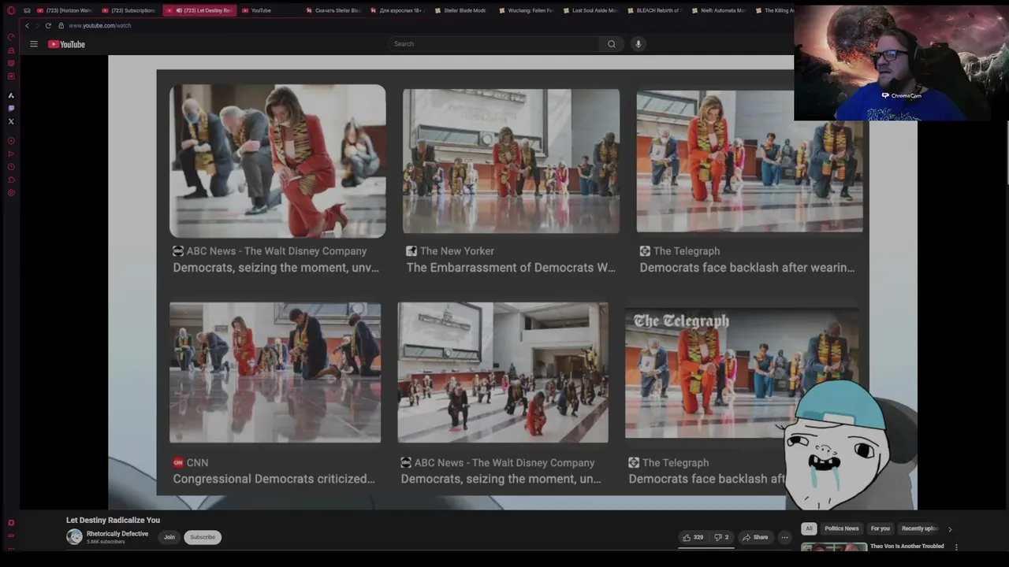1009x567 pixels.
Task: Open the Lost Soul Aside Mods tab
Action: pyautogui.click(x=590, y=10)
